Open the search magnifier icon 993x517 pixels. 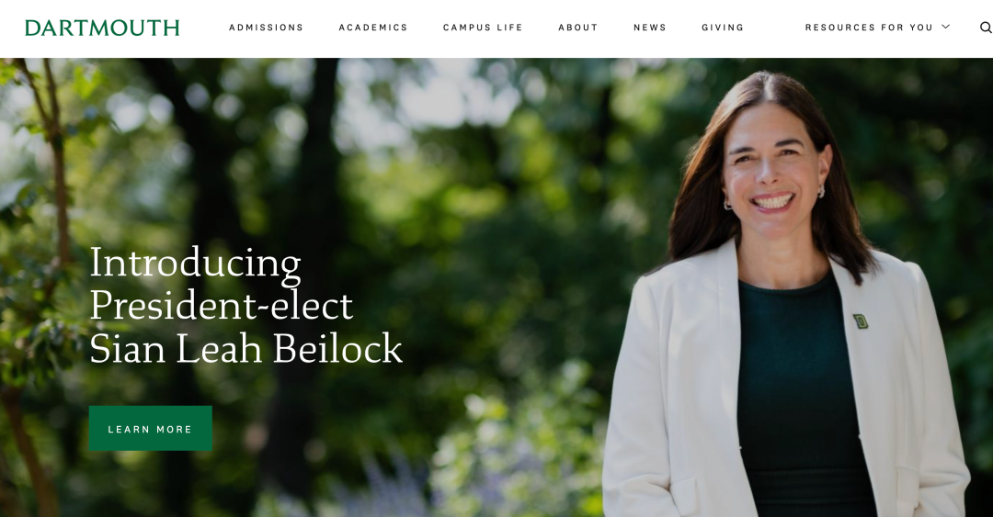986,28
